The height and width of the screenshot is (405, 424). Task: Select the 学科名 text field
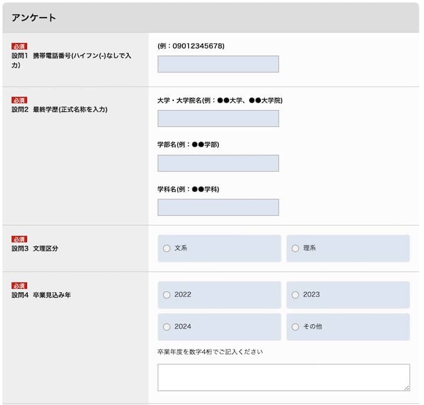218,208
